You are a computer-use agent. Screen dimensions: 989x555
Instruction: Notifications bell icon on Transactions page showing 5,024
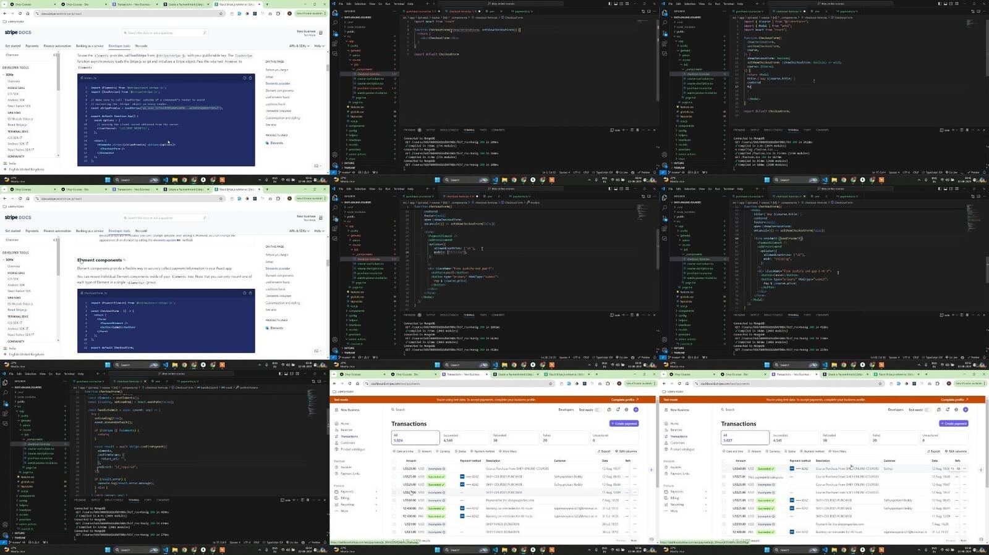(618, 409)
